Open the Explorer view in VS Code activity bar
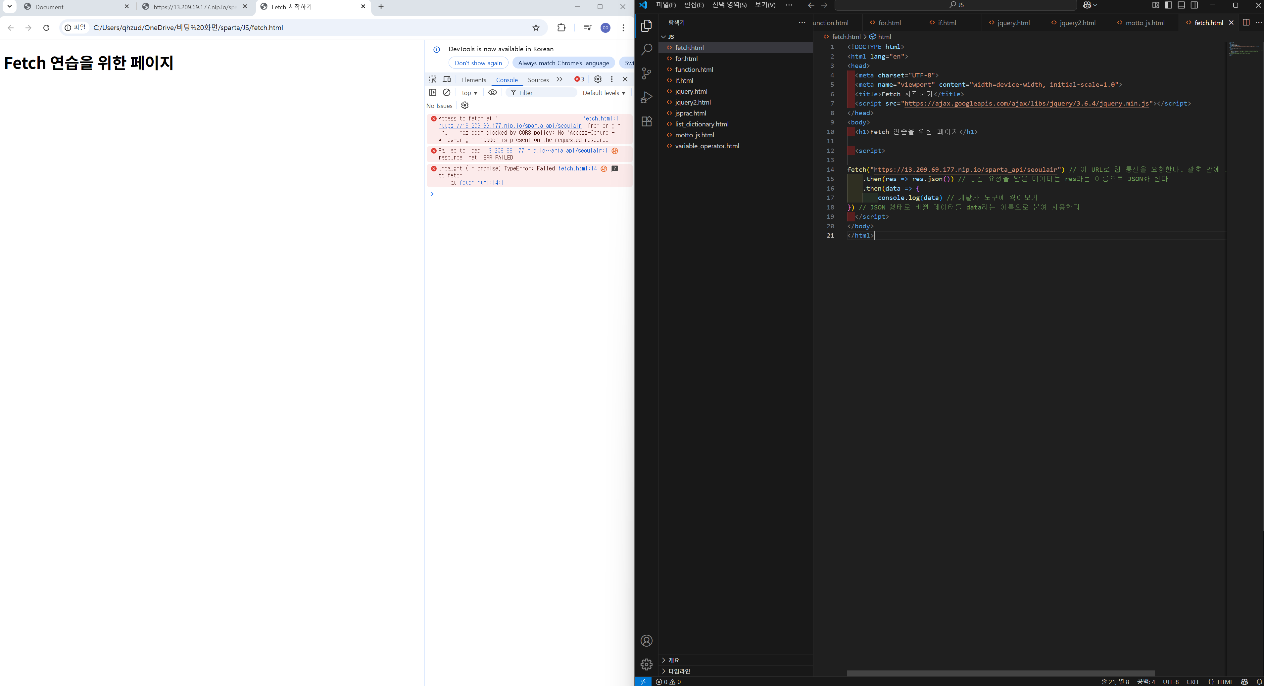Image resolution: width=1264 pixels, height=686 pixels. point(646,25)
